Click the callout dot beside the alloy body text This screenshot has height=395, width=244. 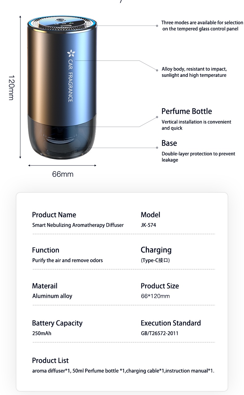(157, 71)
